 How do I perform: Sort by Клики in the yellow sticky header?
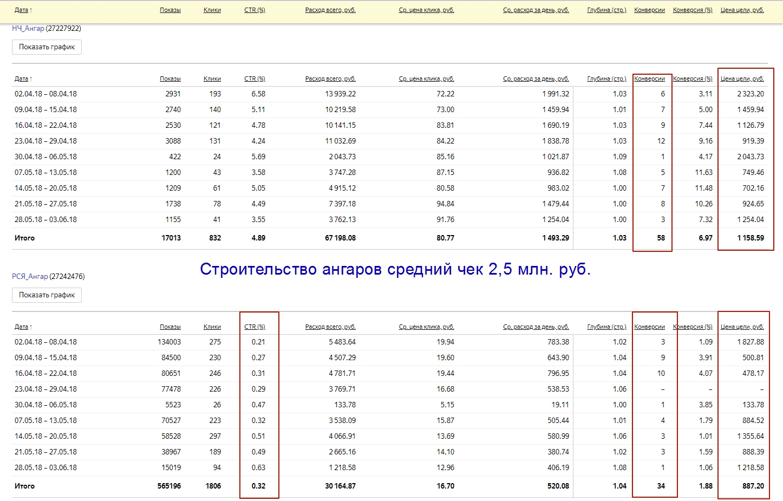212,10
